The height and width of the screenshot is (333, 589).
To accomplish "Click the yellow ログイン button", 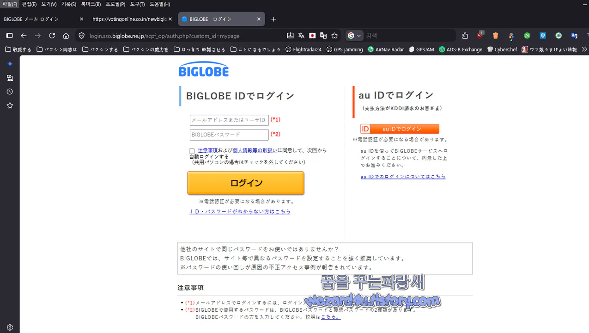I will click(246, 183).
